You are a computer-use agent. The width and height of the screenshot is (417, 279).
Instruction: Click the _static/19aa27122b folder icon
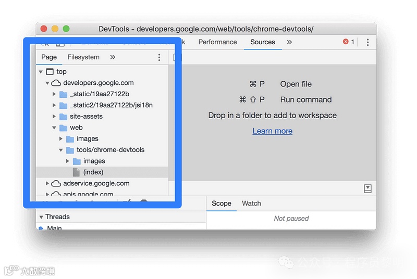tap(63, 94)
